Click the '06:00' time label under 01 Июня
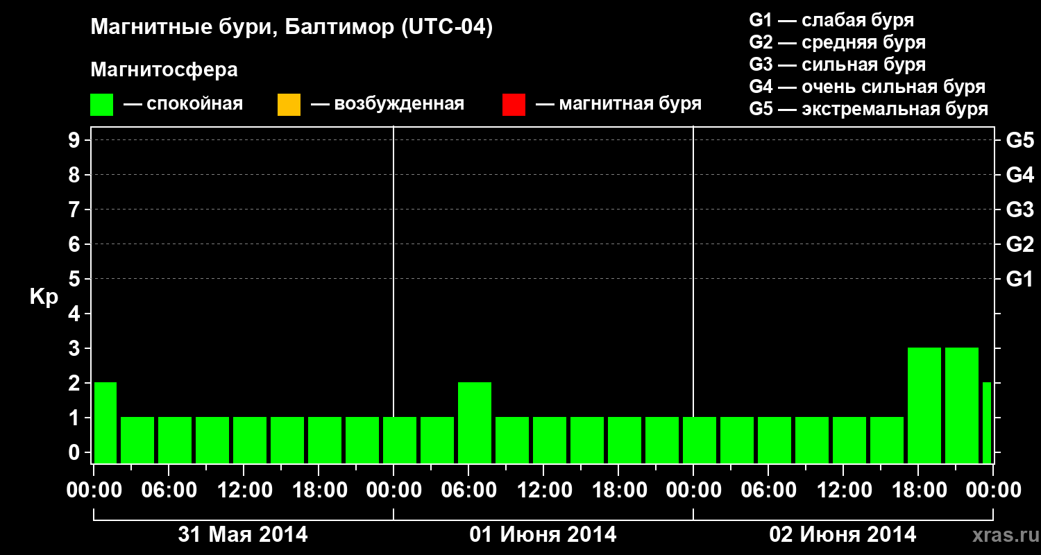 468,490
